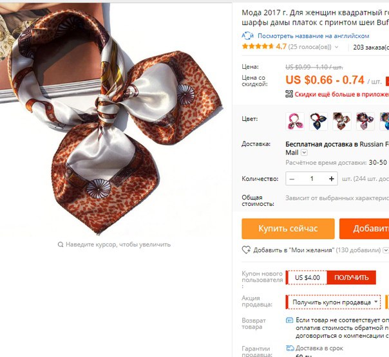Click the red 'ПОЛУЧИТЬ' coupon button

click(351, 277)
